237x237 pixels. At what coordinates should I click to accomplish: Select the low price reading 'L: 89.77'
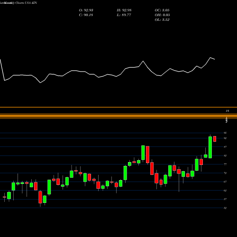tap(124, 15)
